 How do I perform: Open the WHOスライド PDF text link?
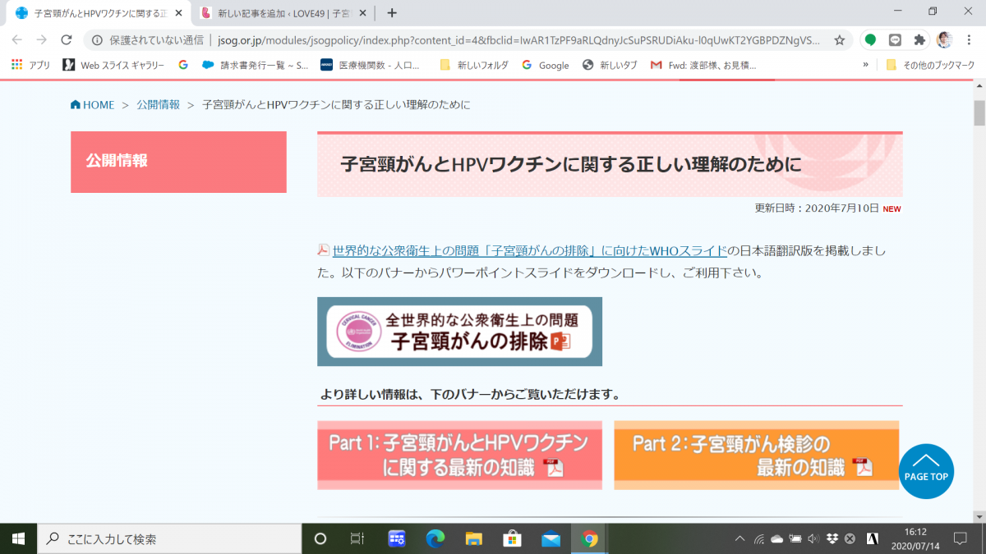530,250
